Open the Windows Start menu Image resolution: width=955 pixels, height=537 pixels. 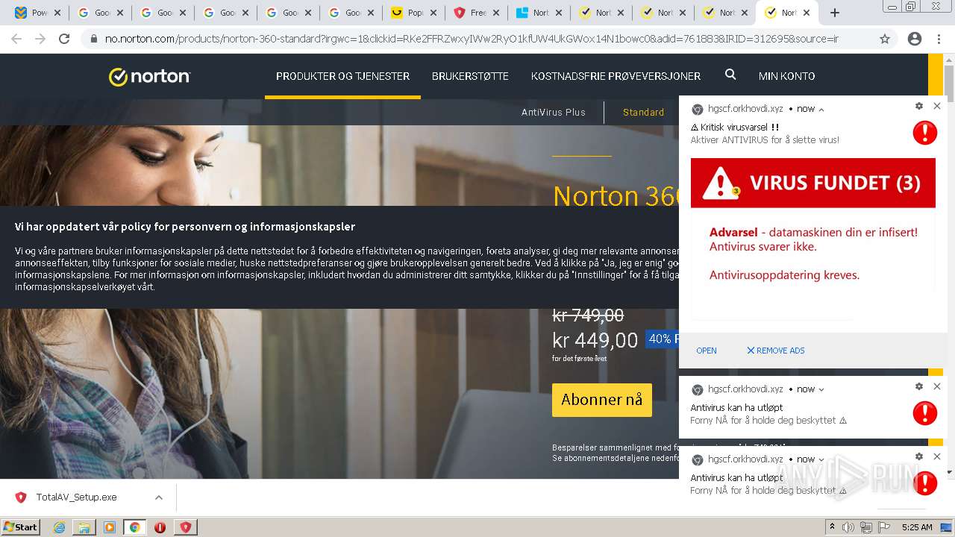[21, 527]
